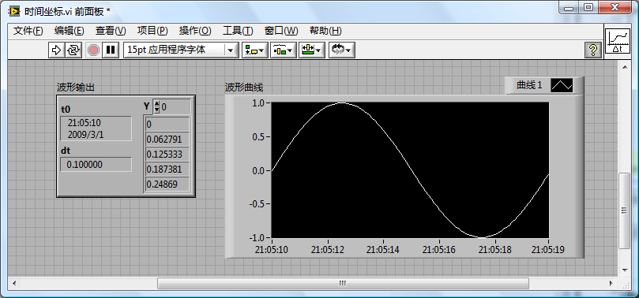Click the dt value field 0.100000
The image size is (639, 298).
(x=96, y=164)
